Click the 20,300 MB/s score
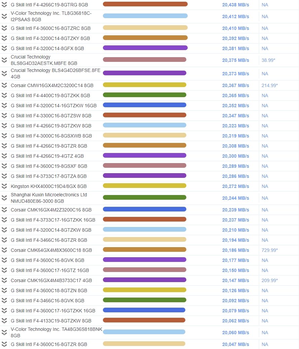The width and height of the screenshot is (299, 349). click(x=235, y=156)
